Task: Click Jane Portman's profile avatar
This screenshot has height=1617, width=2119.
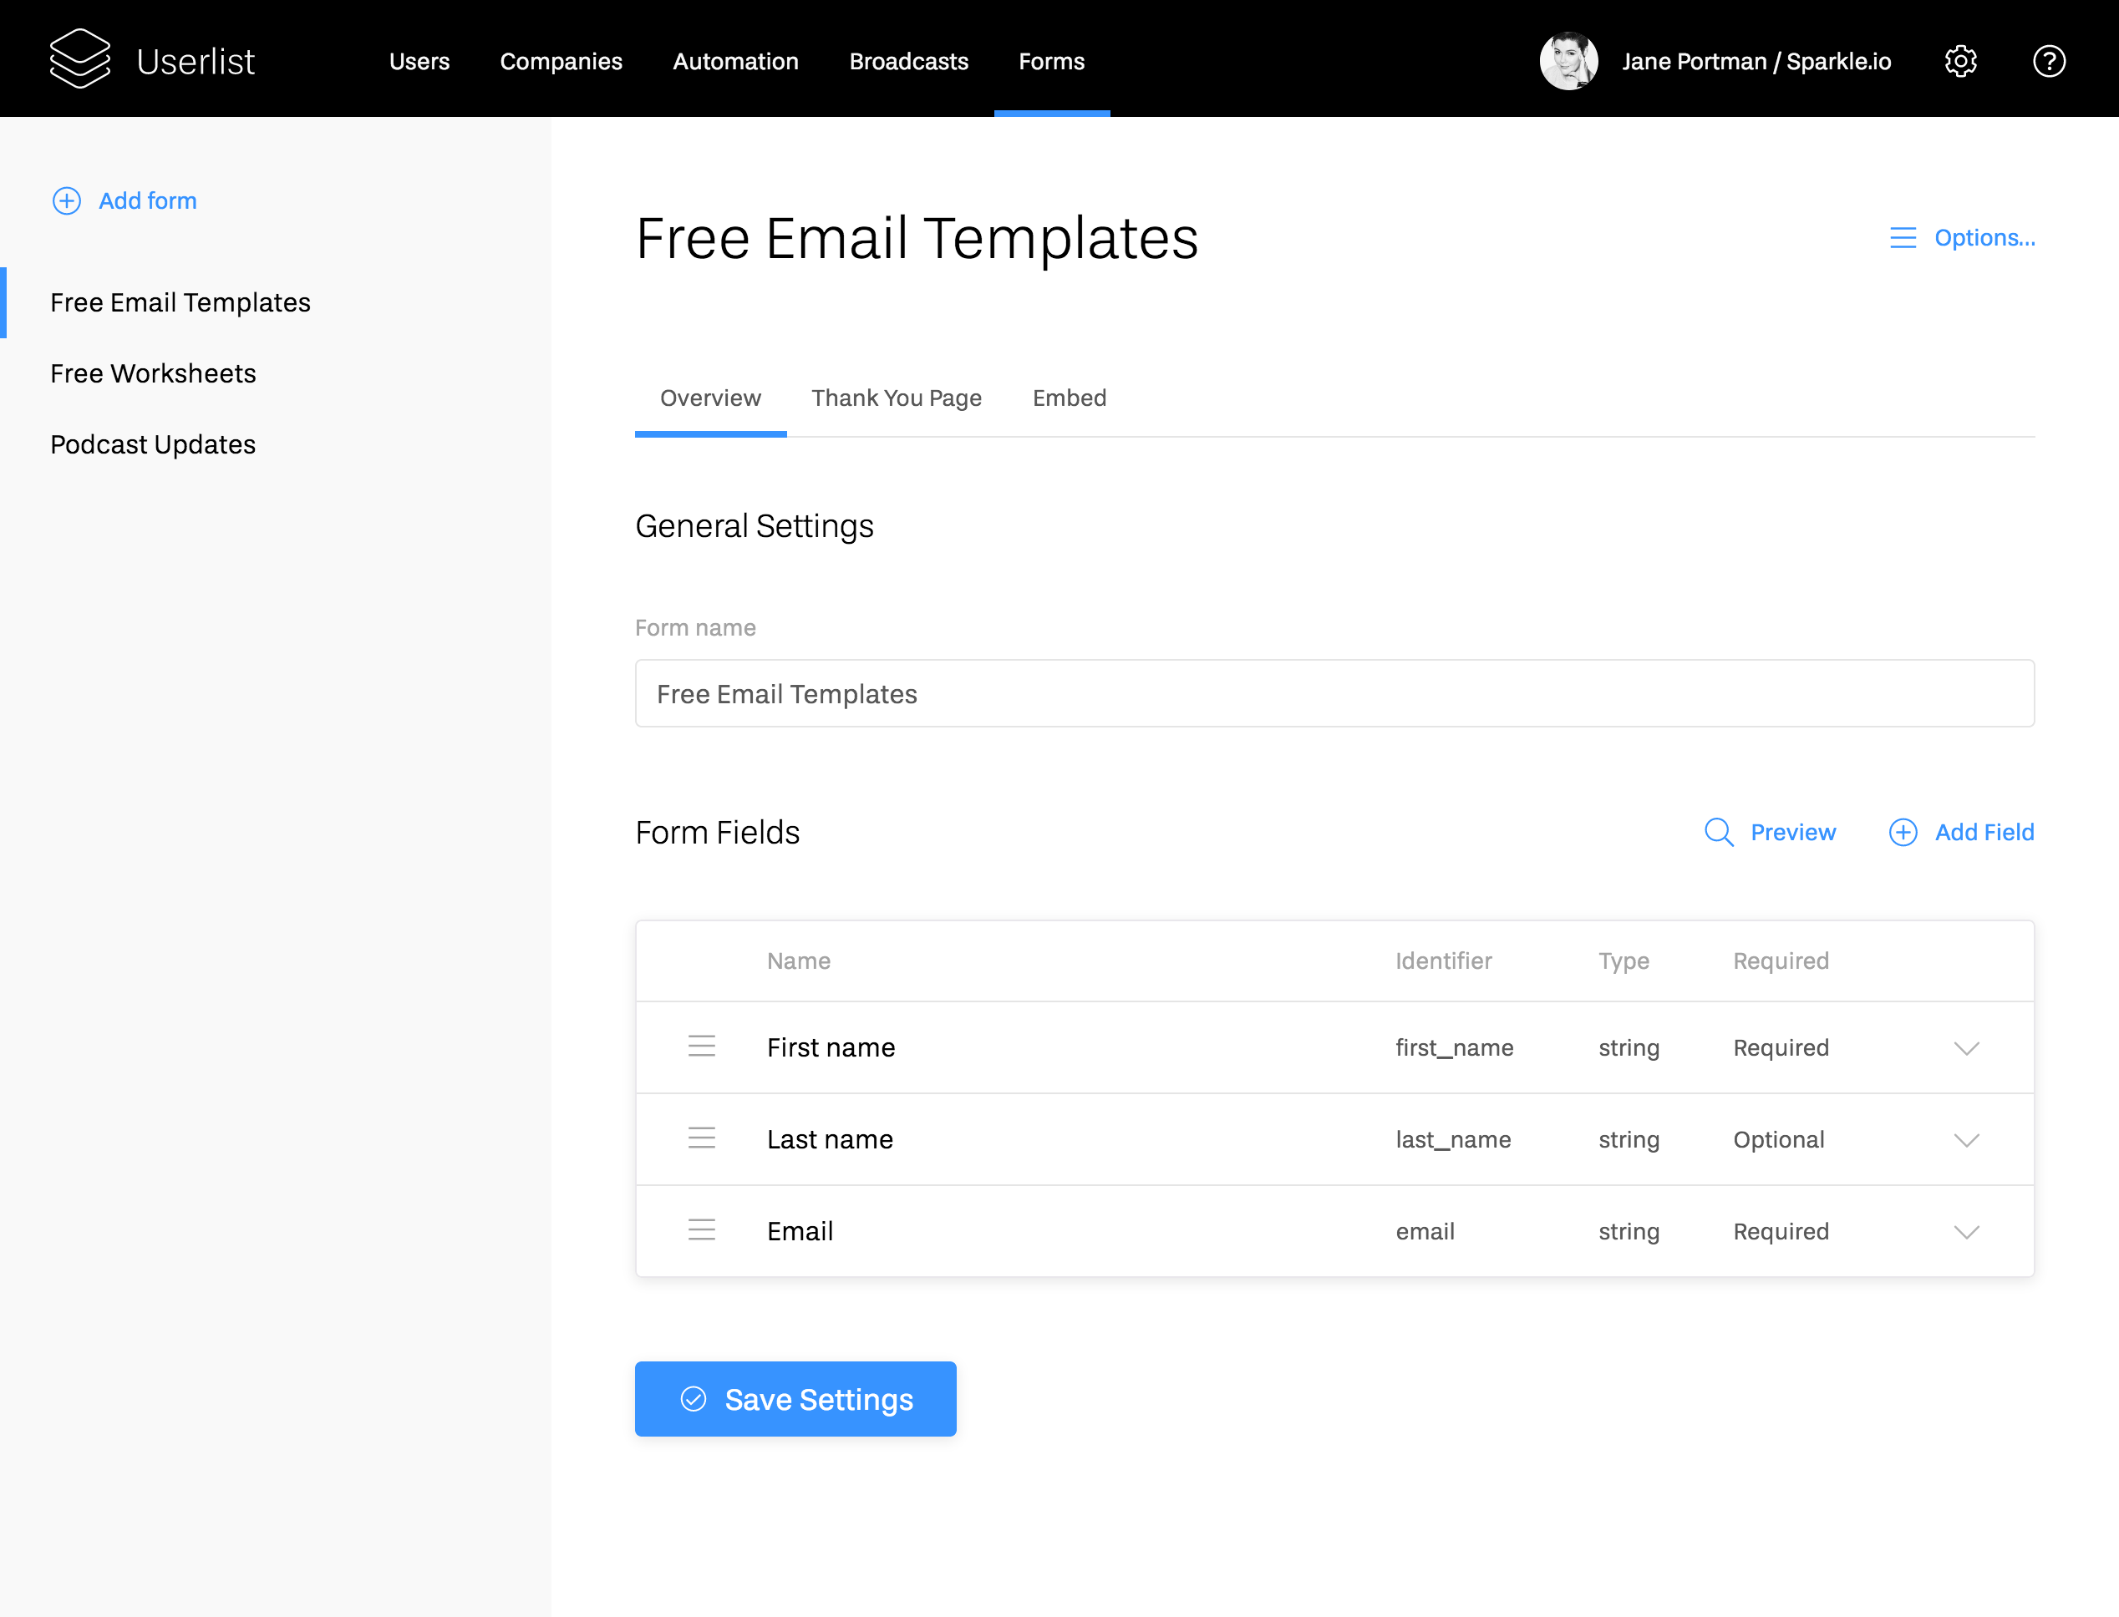Action: click(1568, 62)
